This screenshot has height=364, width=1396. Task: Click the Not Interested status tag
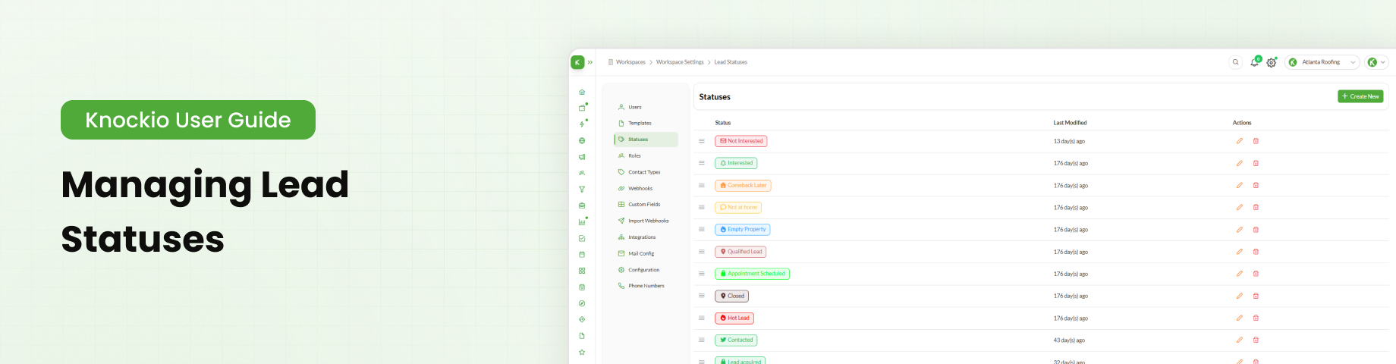tap(741, 141)
